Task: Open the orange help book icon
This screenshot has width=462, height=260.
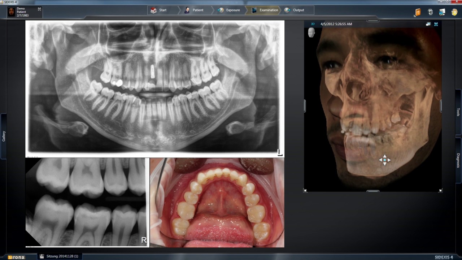Action: (x=418, y=12)
